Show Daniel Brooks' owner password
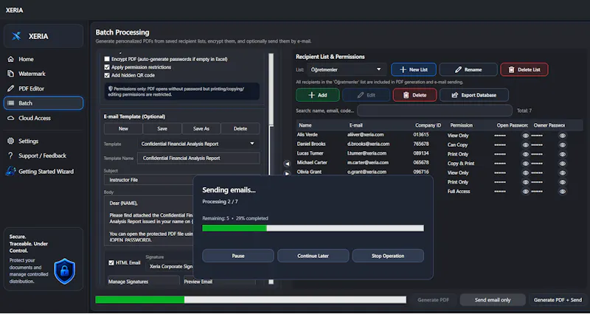Viewport: 590px width, 314px height. [x=562, y=144]
